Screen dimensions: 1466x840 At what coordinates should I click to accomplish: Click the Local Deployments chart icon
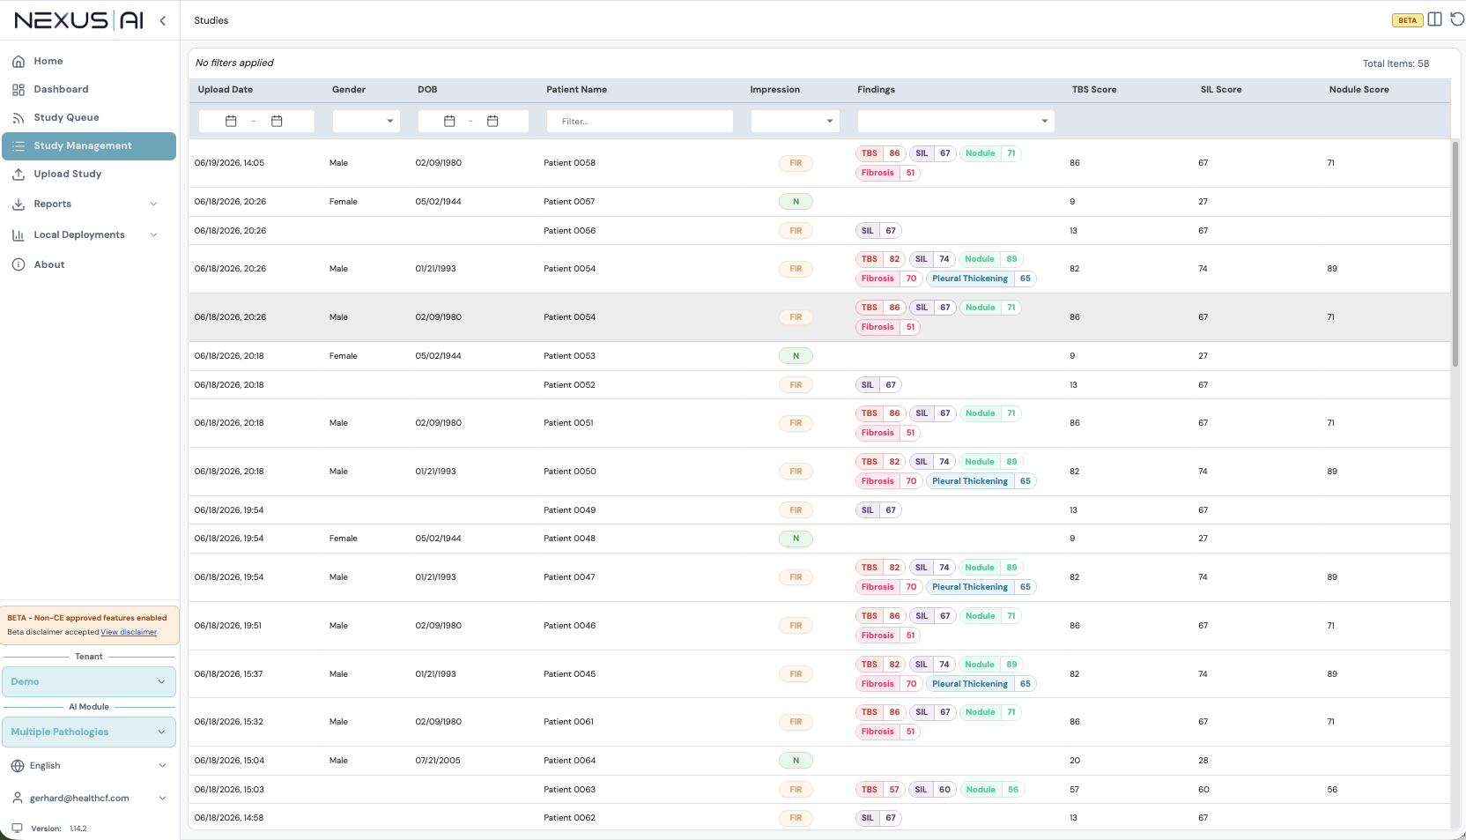[x=19, y=235]
